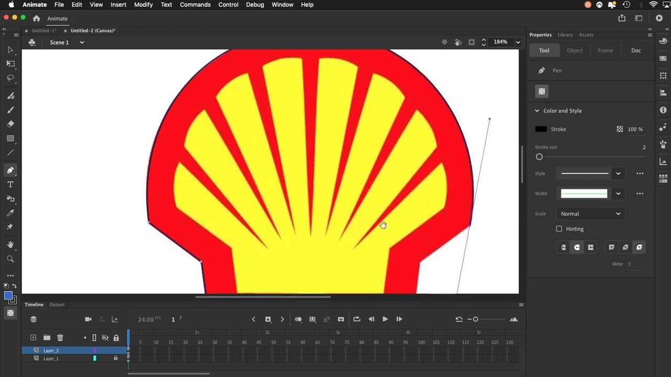
Task: Click the New Folder icon in timeline
Action: tap(47, 338)
